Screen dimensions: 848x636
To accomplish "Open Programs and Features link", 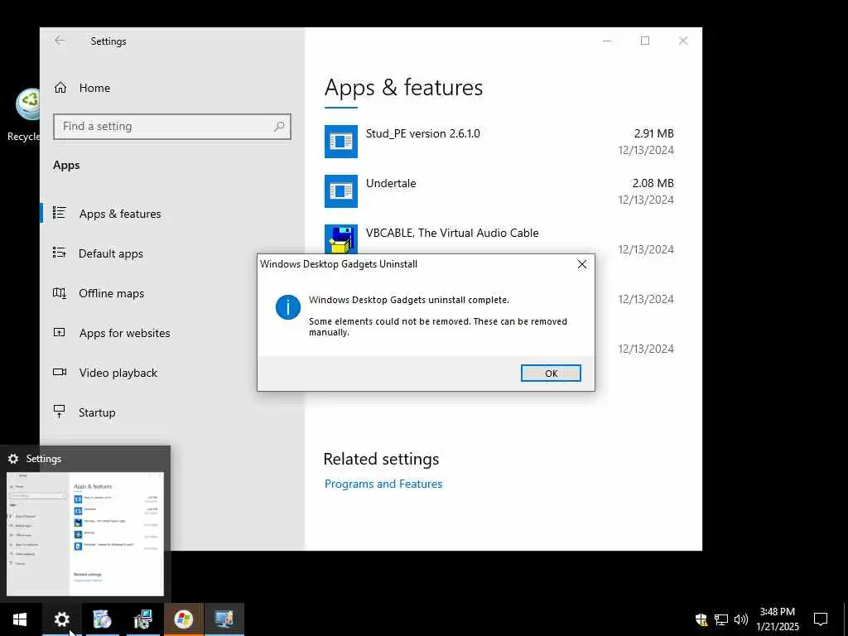I will tap(383, 484).
